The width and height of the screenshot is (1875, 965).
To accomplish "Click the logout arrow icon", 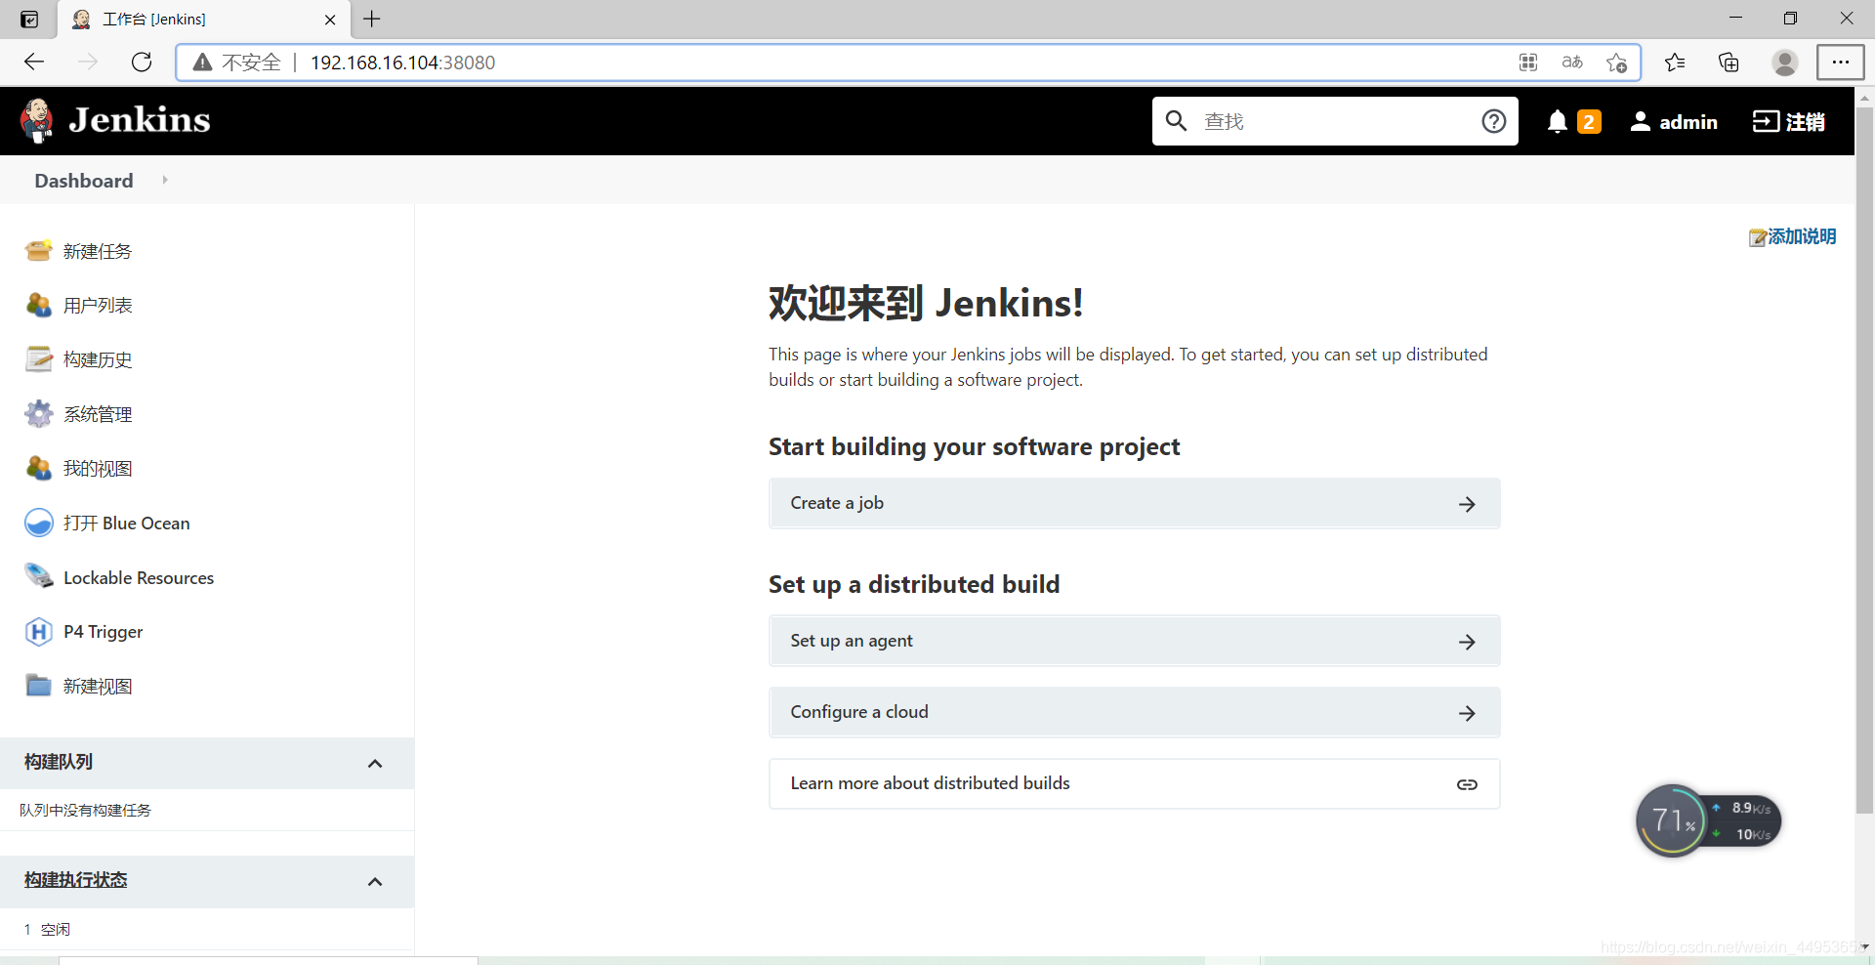I will (1766, 121).
